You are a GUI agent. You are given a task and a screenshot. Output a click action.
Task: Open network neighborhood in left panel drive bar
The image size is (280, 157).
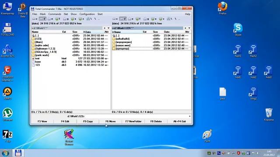click(x=89, y=19)
